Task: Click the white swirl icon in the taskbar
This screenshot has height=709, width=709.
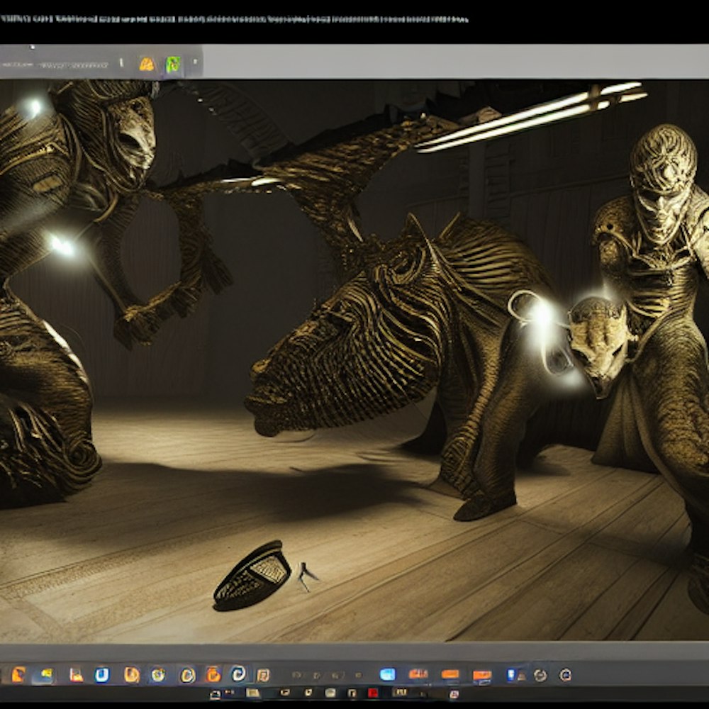Action: click(239, 674)
